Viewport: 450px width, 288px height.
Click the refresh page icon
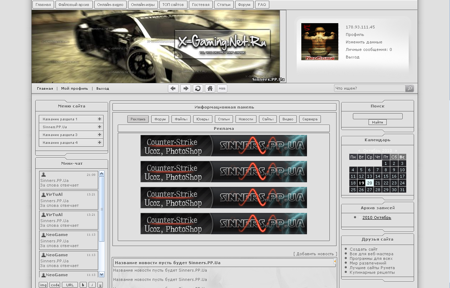[x=198, y=88]
